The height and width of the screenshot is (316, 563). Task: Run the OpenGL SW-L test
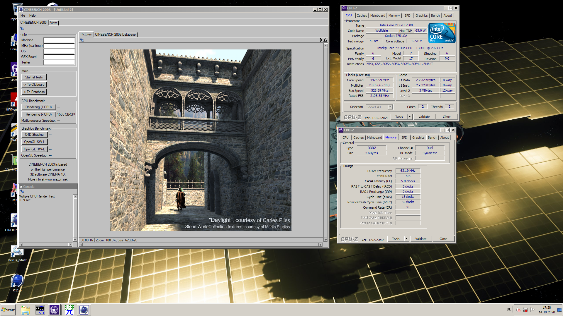tap(34, 142)
